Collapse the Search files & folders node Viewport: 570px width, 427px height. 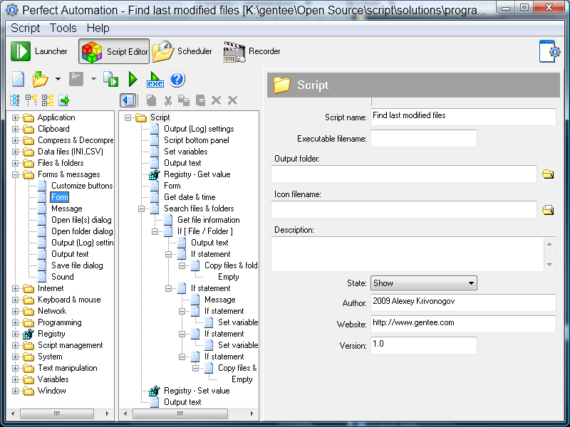(x=142, y=209)
